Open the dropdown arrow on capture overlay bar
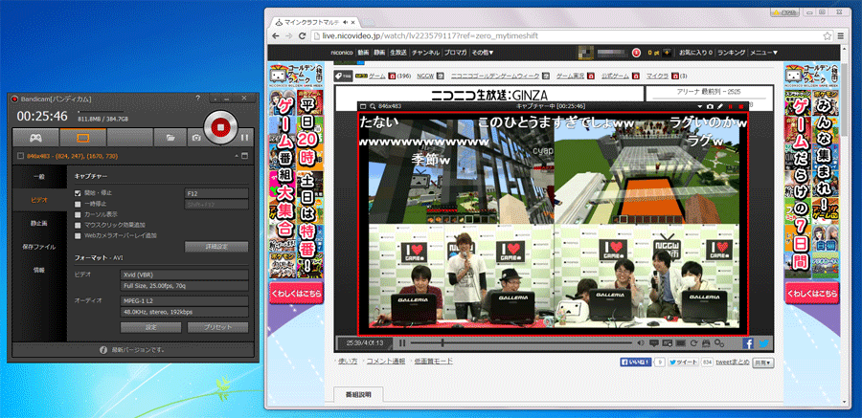Image resolution: width=862 pixels, height=418 pixels. [700, 106]
